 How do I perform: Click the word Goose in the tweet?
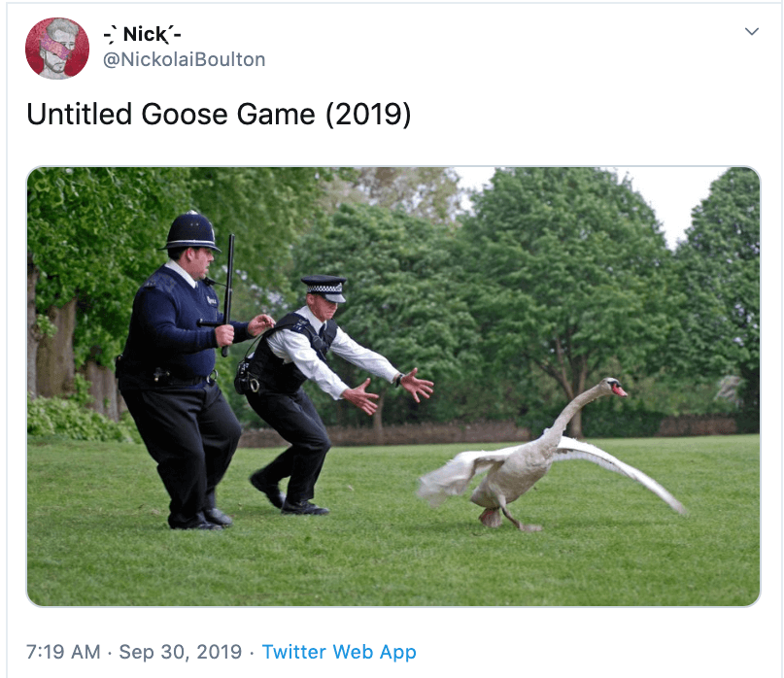[x=185, y=114]
